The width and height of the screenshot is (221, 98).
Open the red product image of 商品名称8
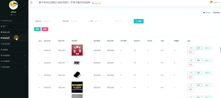77,50
